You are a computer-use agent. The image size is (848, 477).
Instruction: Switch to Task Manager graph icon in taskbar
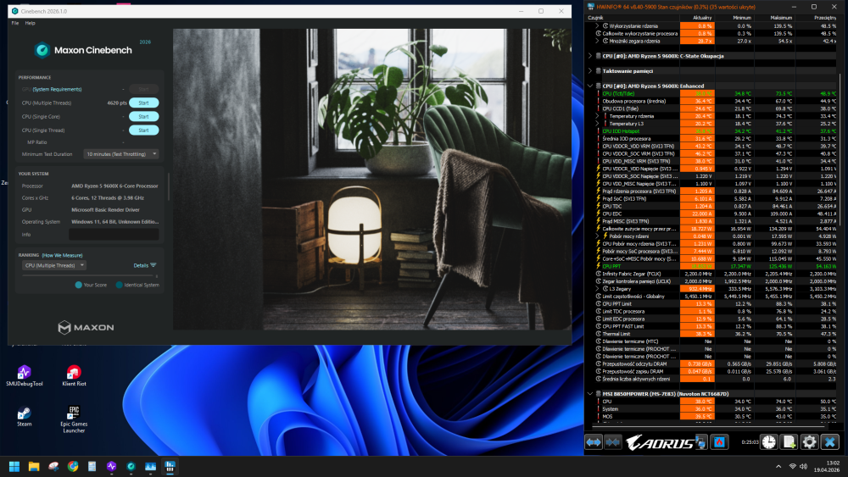(150, 466)
